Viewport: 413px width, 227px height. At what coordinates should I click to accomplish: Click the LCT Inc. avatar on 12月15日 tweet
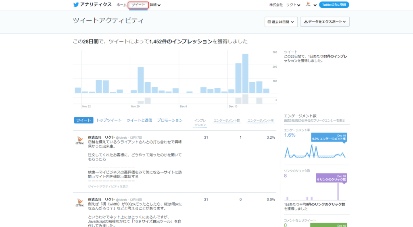[x=80, y=202]
